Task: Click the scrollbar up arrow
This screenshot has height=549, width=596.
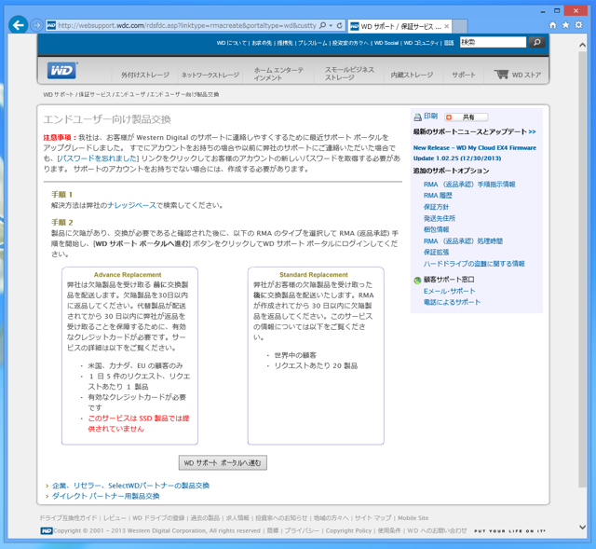Action: point(582,45)
